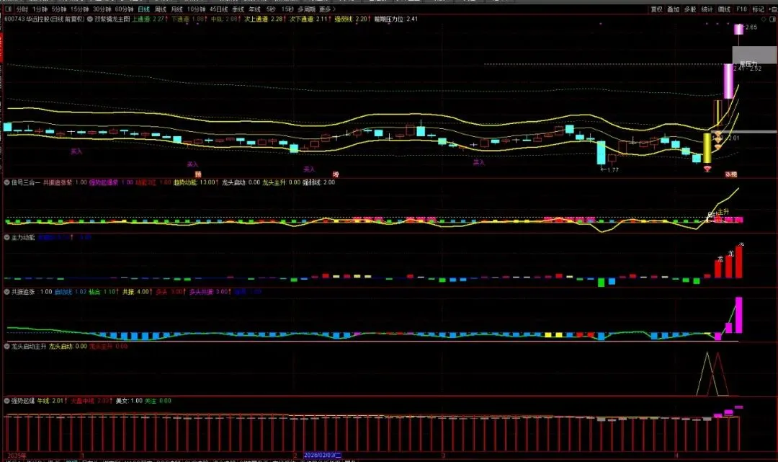Open the 多周期 multi-period view

[307, 9]
